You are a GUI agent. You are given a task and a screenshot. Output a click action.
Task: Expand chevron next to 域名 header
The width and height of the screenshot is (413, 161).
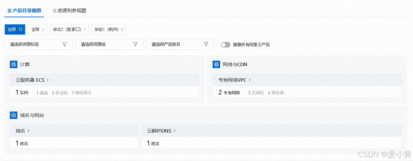coord(28,131)
